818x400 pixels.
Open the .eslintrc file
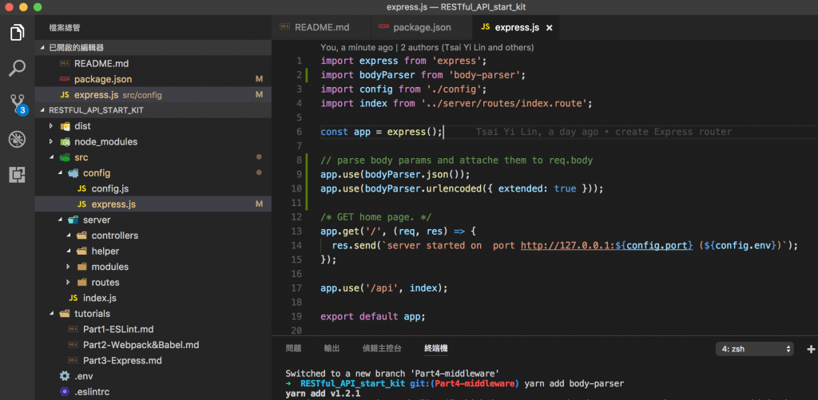point(153,392)
